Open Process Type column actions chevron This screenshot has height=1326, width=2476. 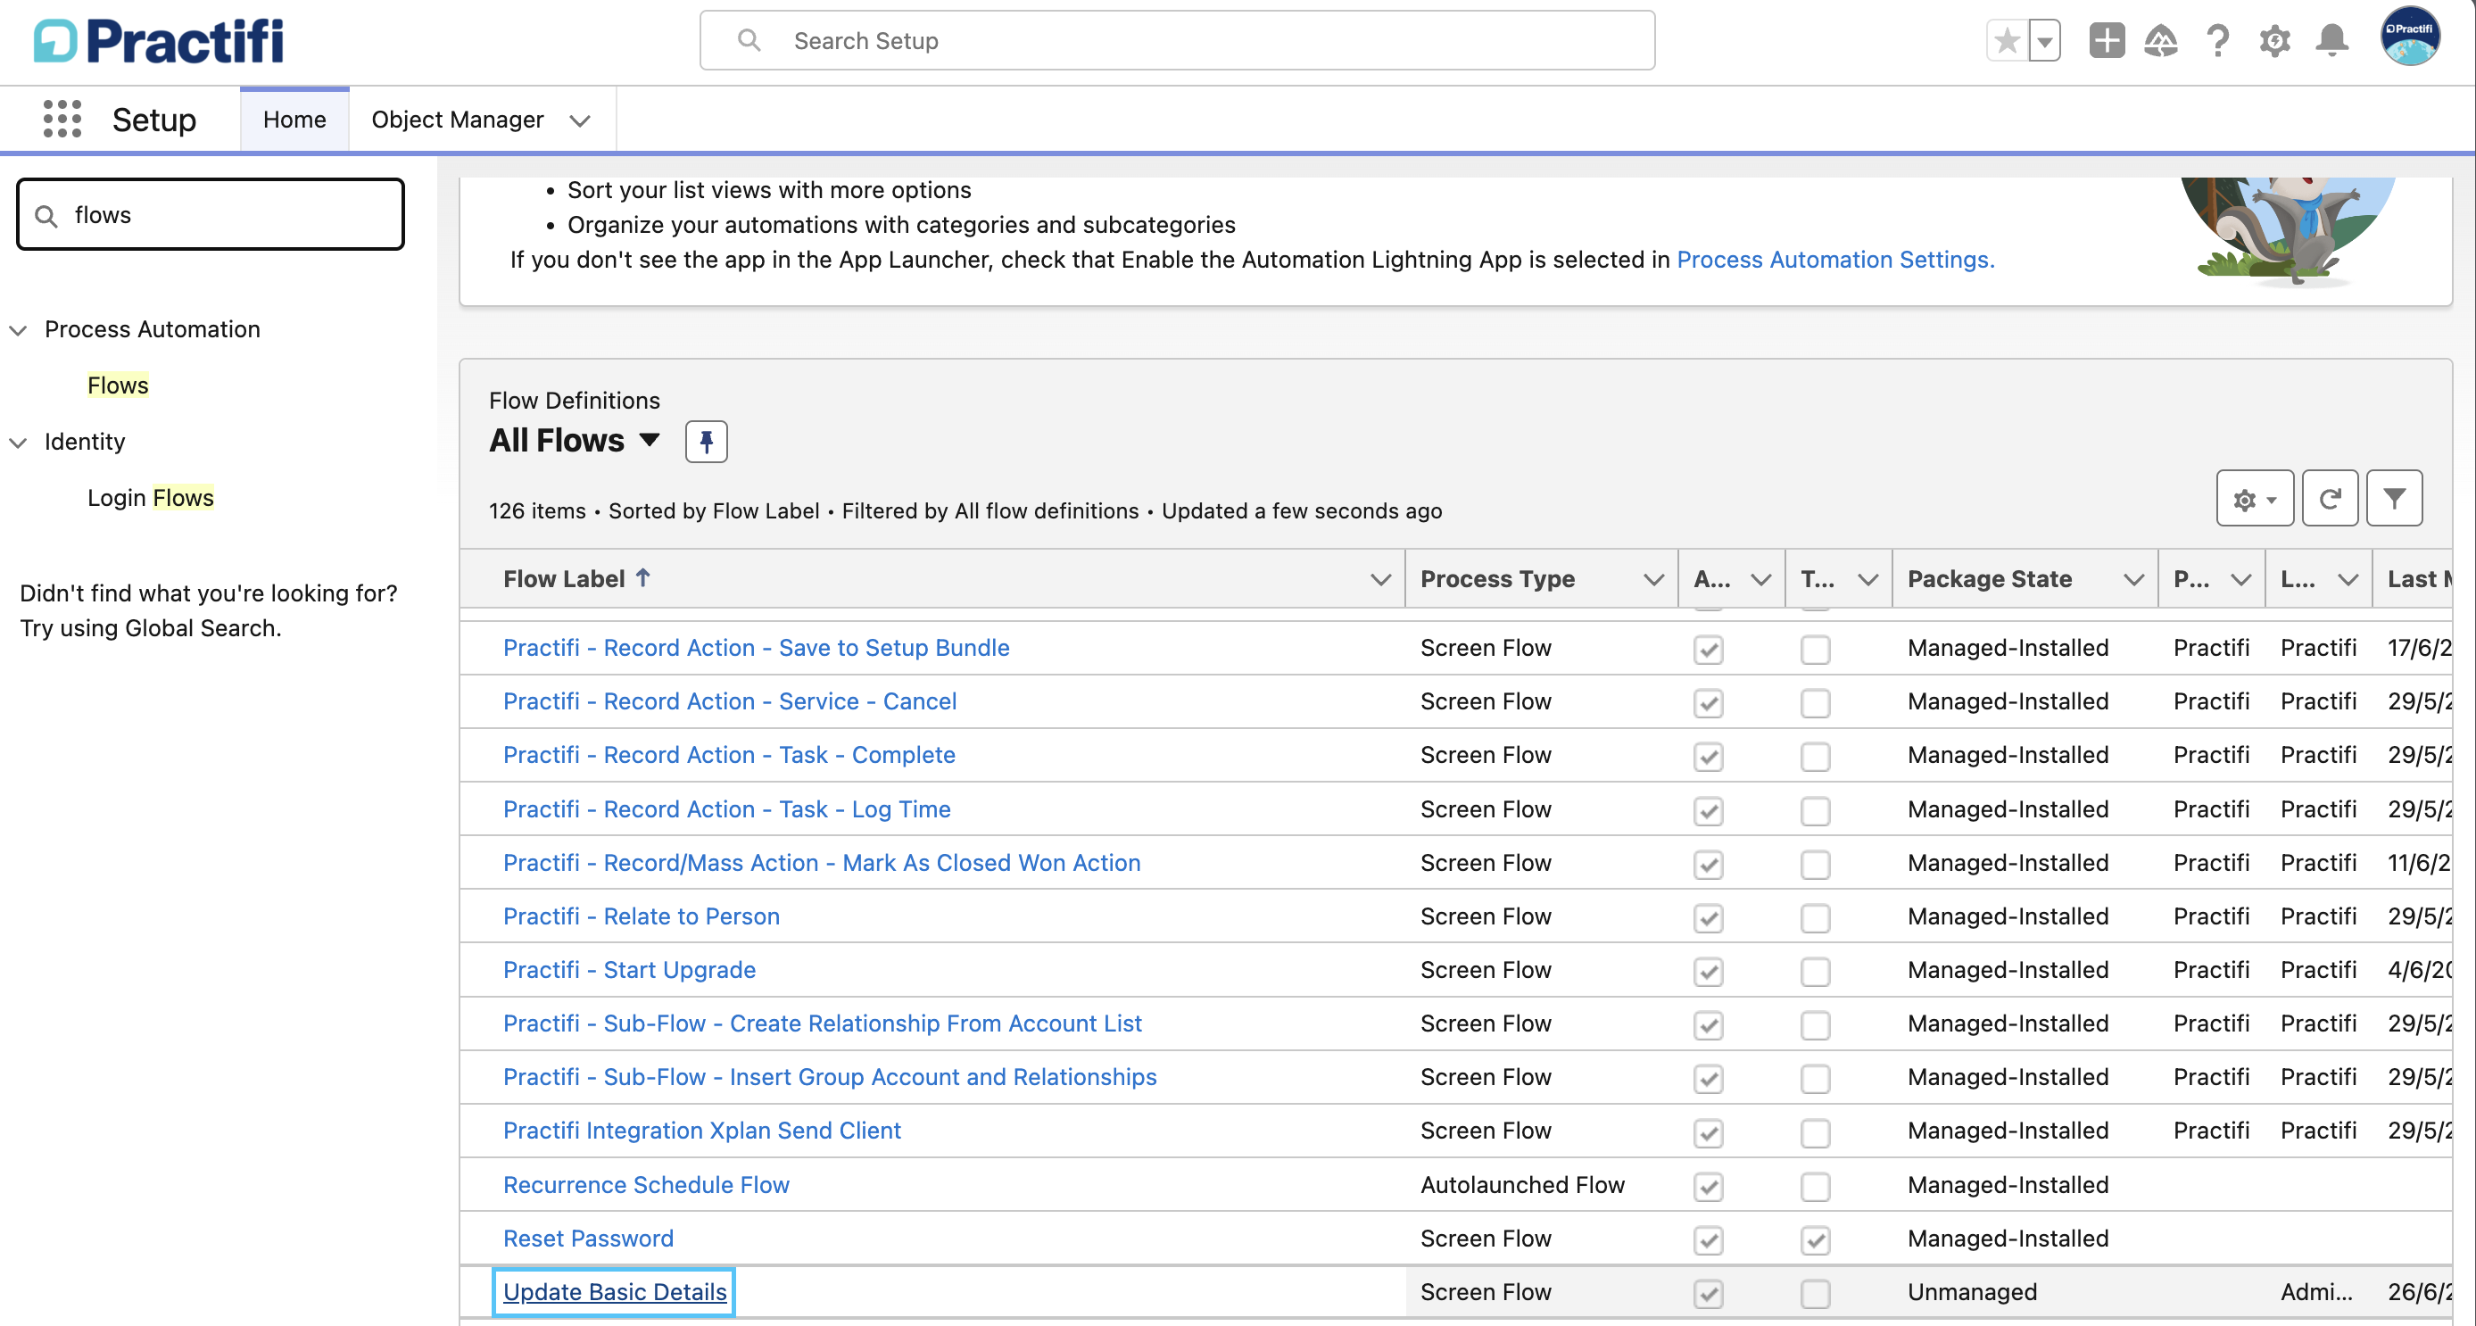[1652, 579]
